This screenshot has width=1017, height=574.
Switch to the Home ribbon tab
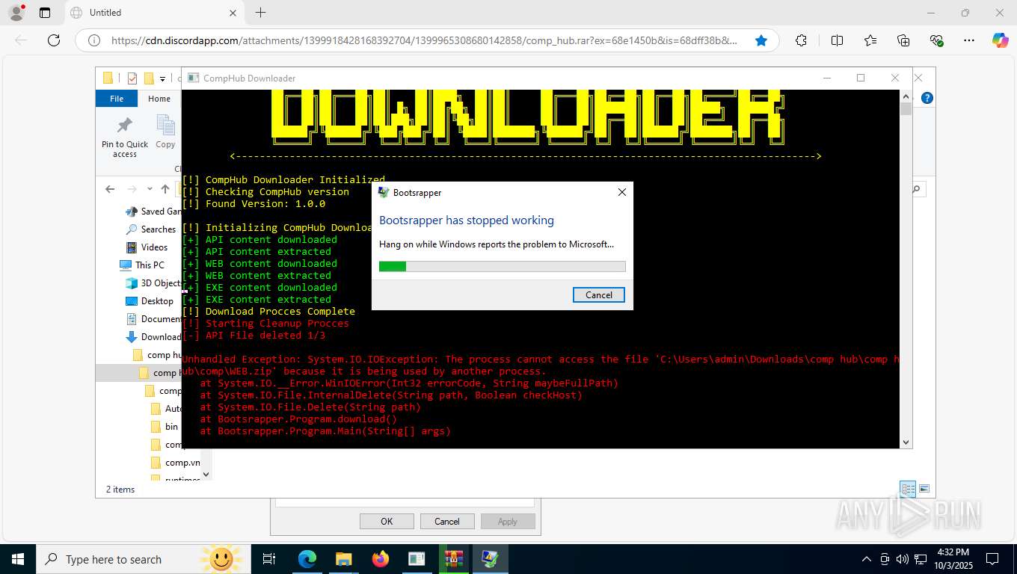point(159,99)
